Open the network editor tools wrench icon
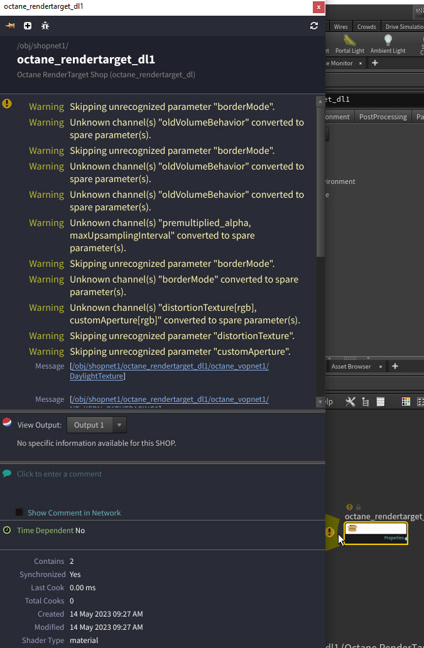 click(x=351, y=402)
